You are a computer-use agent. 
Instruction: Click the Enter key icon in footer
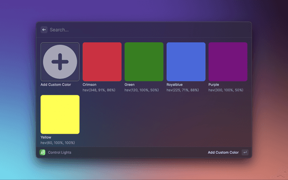245,153
